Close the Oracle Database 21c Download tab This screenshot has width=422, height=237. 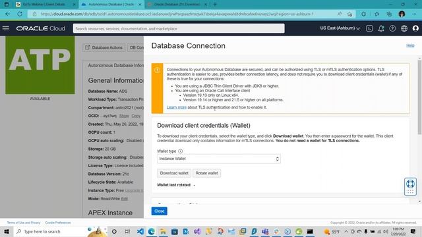coord(205,5)
